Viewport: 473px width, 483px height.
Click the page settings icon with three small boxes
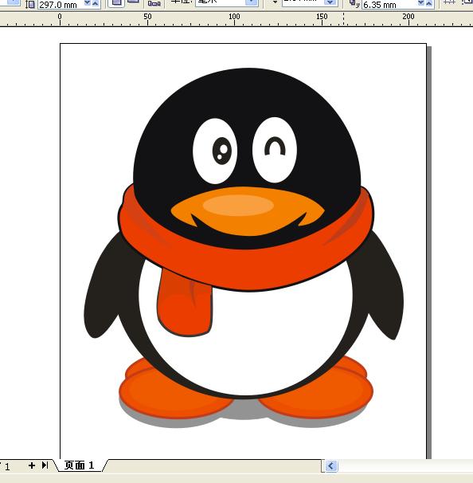point(154,4)
